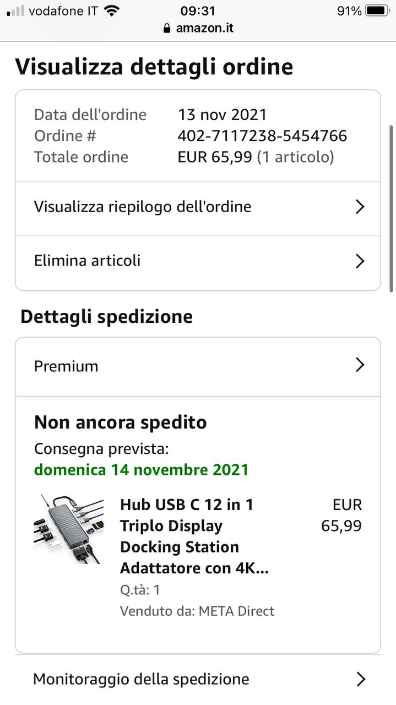This screenshot has height=705, width=396.
Task: Tap the battery icon in status bar
Action: [x=377, y=11]
